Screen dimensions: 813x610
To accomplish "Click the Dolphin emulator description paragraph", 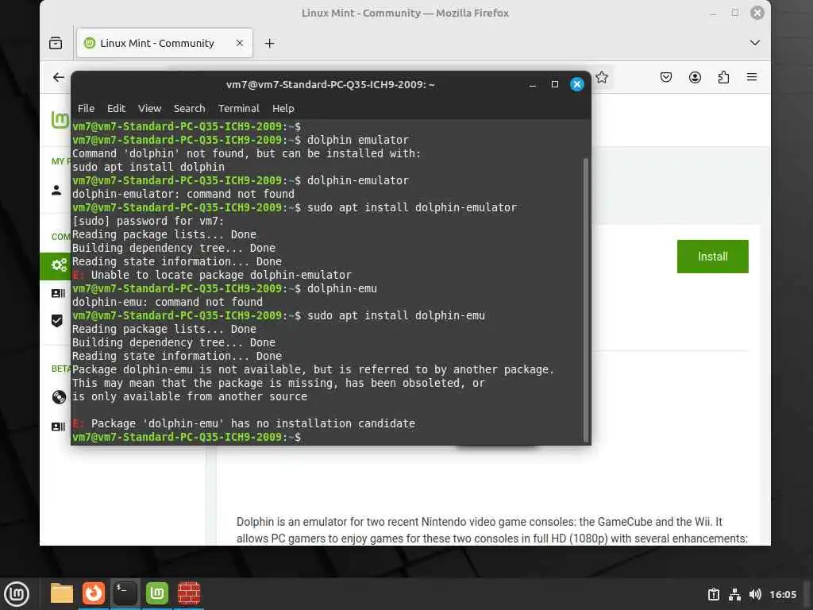I will (492, 530).
